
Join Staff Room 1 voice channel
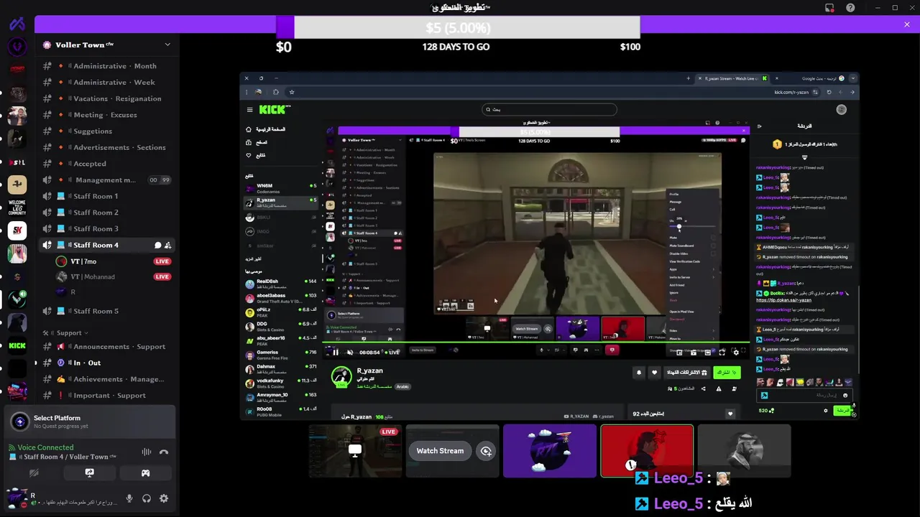(x=108, y=196)
